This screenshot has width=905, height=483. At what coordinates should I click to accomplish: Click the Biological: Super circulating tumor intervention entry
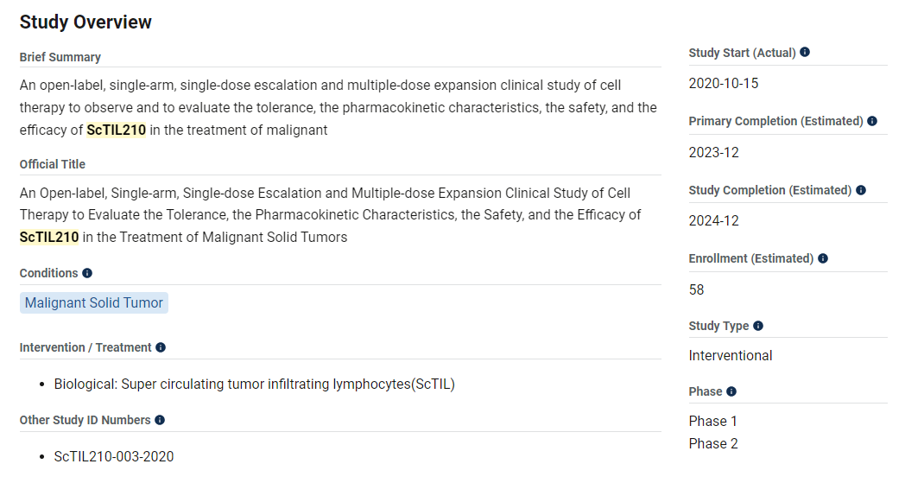254,384
